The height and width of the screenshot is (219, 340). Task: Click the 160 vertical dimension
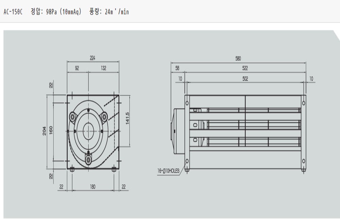pos(51,130)
